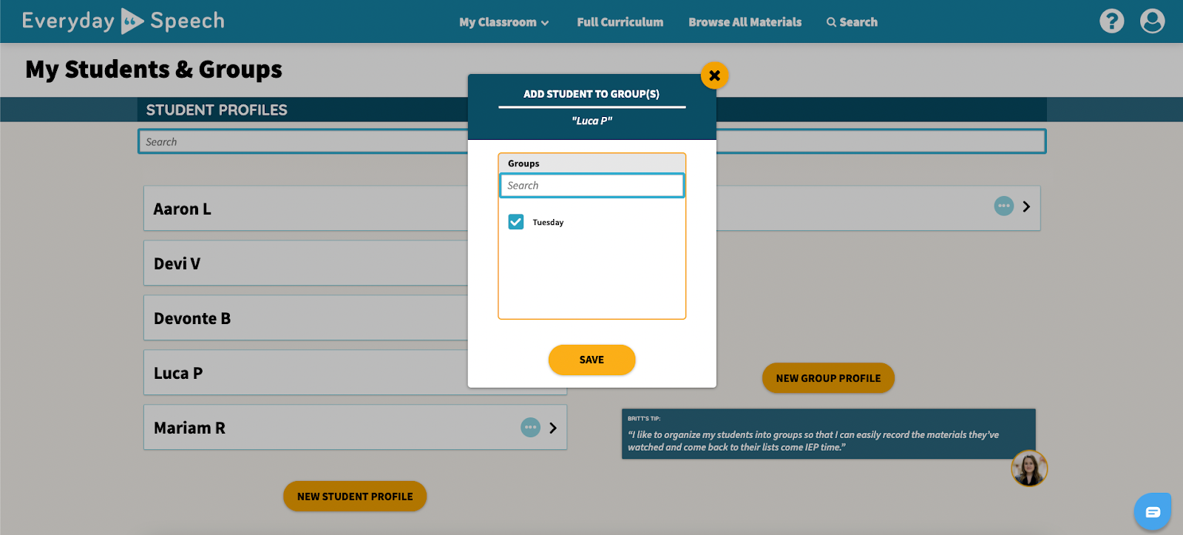This screenshot has width=1183, height=535.
Task: Focus the Student Profiles search field
Action: [591, 141]
